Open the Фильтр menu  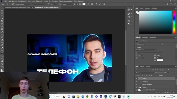coord(46,1)
